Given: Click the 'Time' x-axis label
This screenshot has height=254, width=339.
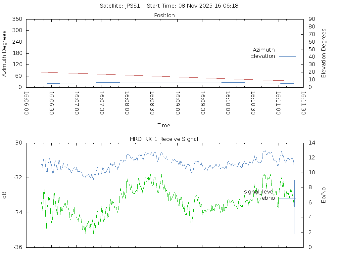Looking at the screenshot, I should click(164, 126).
